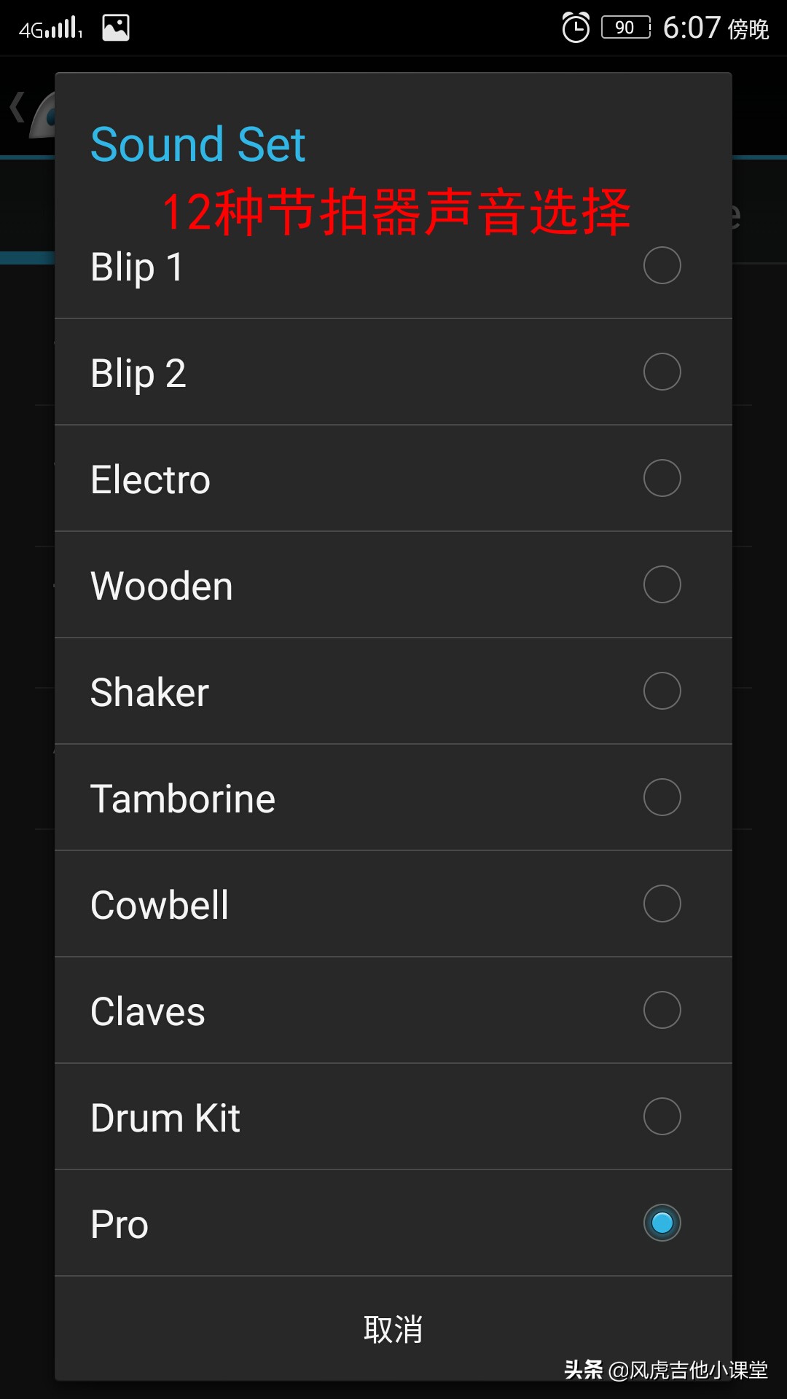Image resolution: width=787 pixels, height=1399 pixels.
Task: Tap the Pro list item label
Action: coord(120,1224)
